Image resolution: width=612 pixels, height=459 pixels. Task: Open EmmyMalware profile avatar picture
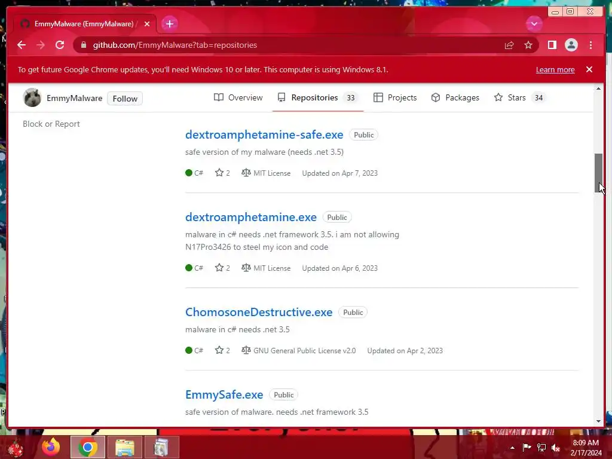pyautogui.click(x=32, y=97)
